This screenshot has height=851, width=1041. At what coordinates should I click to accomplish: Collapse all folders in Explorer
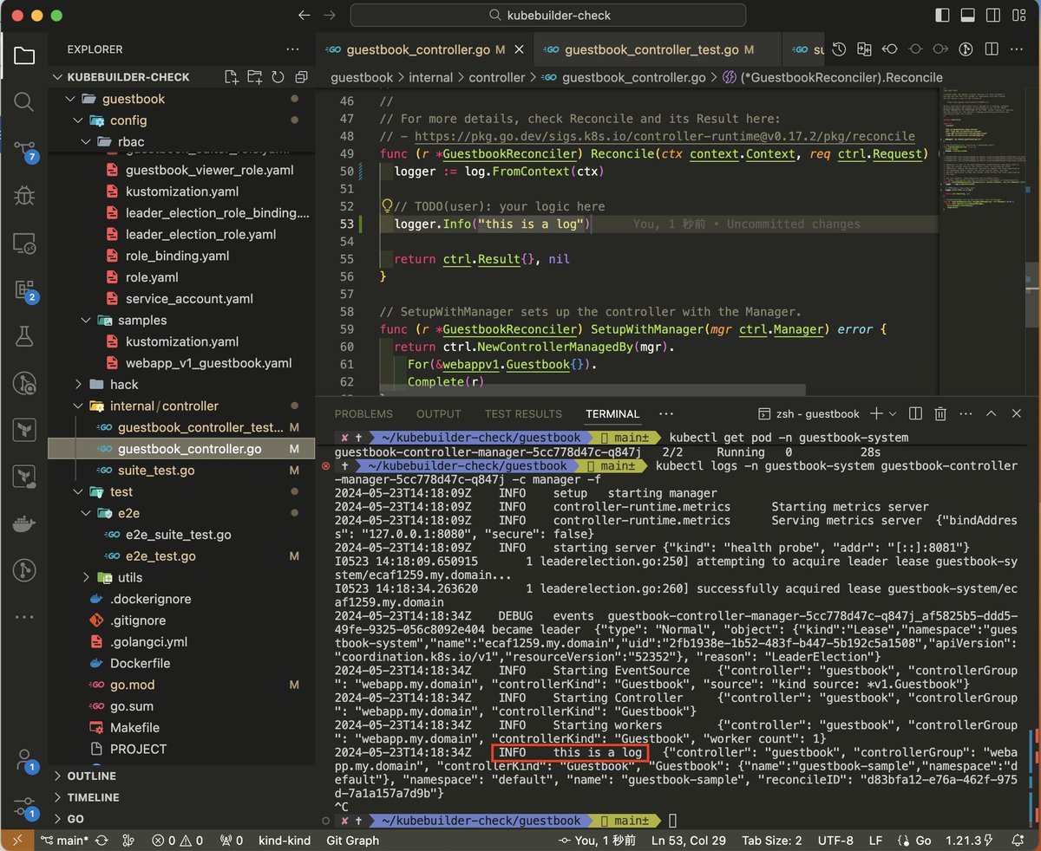click(x=300, y=77)
